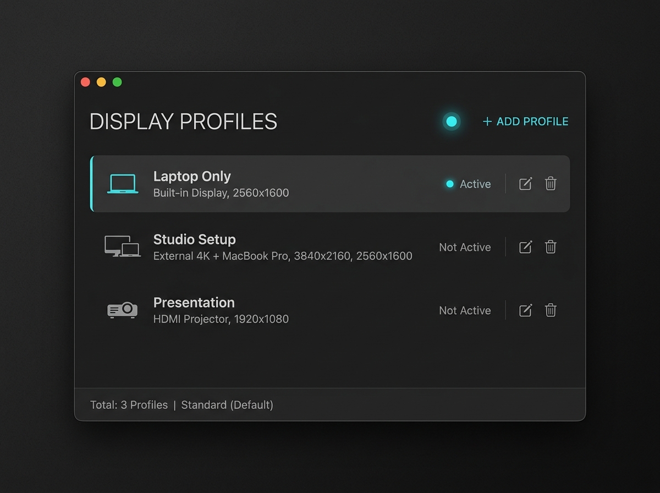Click Add Profile

525,122
